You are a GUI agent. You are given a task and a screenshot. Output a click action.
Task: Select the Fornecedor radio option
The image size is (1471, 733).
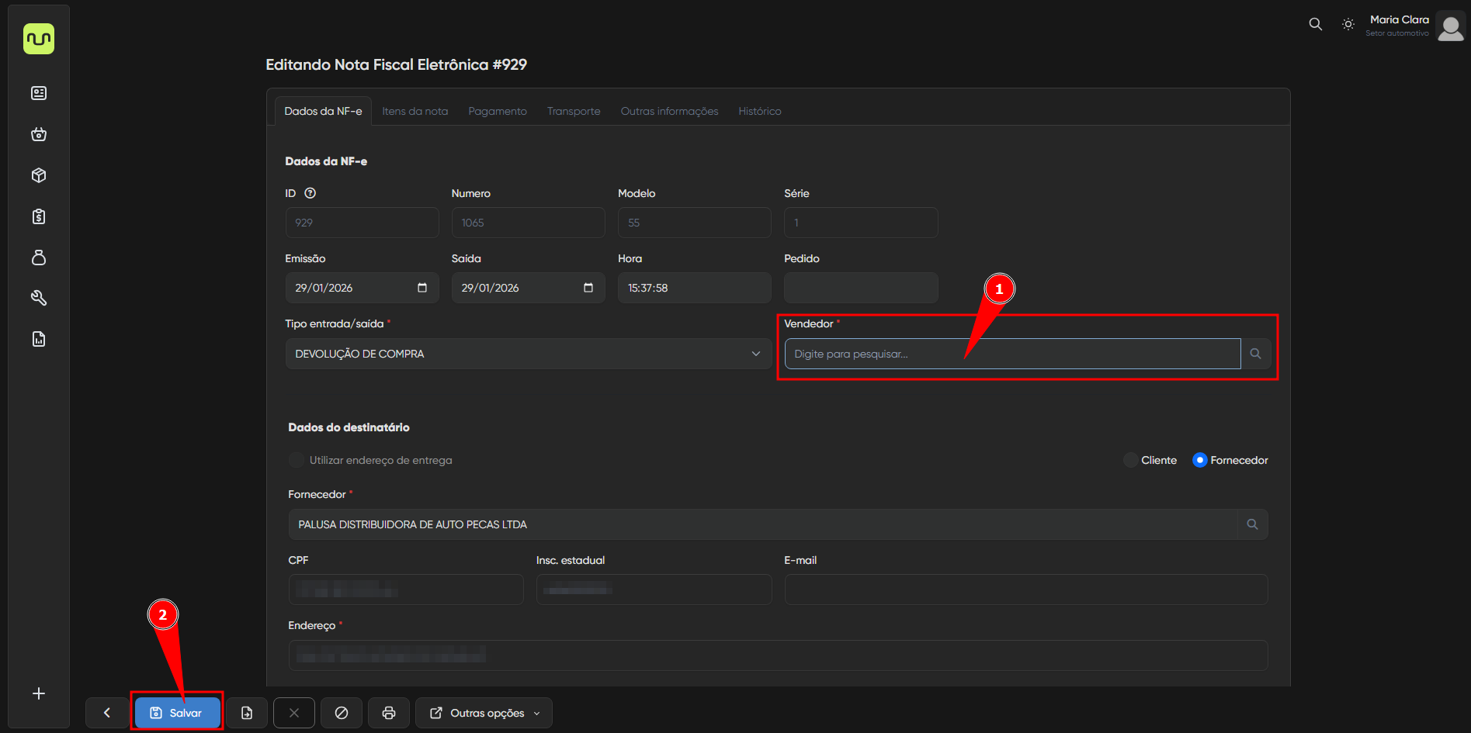click(x=1200, y=460)
